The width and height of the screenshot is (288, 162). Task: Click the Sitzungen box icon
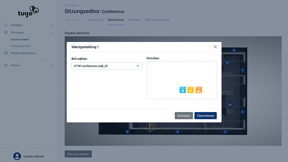tap(6, 32)
